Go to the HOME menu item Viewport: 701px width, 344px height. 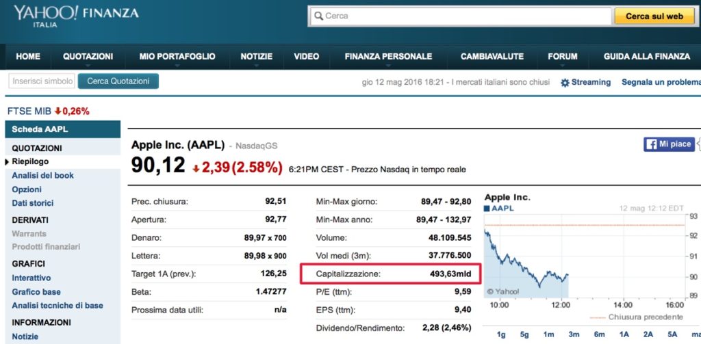pos(28,57)
